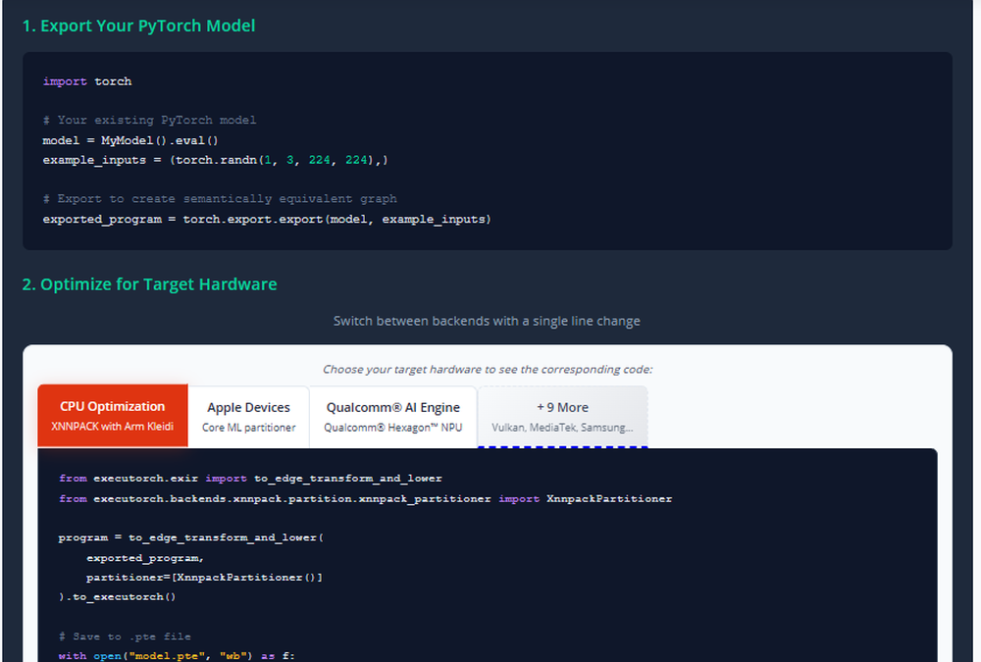Click 'from executorch.exir import' code line
The height and width of the screenshot is (662, 981).
point(250,478)
